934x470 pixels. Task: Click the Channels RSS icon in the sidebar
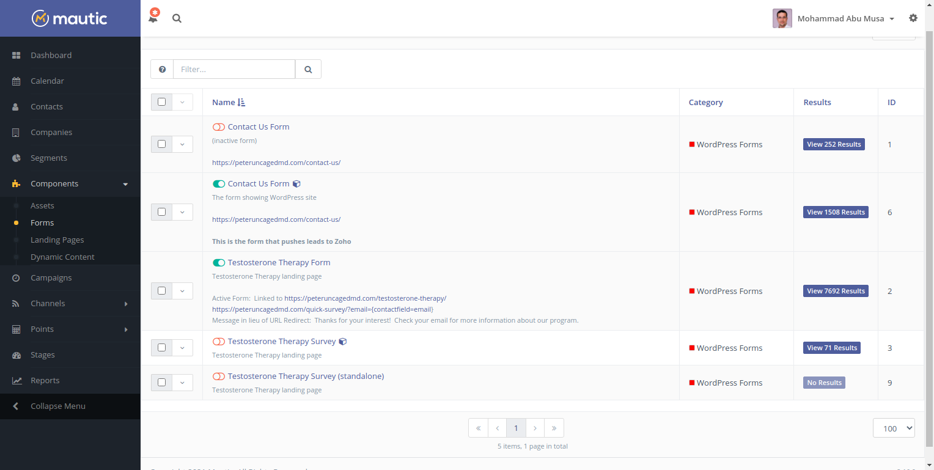click(x=17, y=303)
